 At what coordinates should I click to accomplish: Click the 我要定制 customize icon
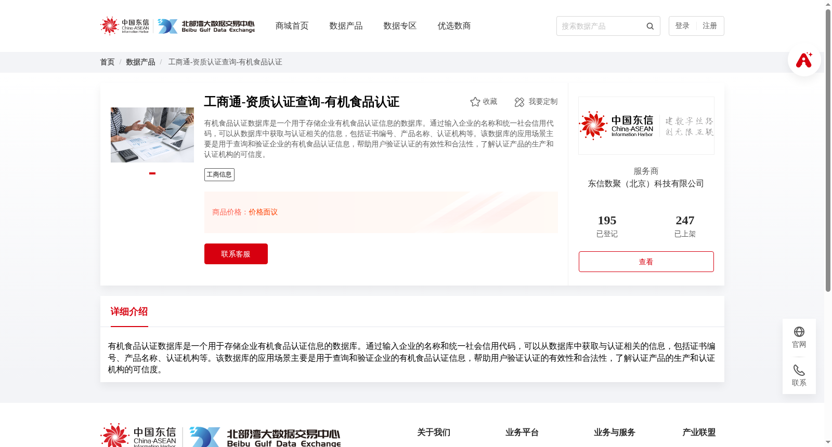pyautogui.click(x=519, y=102)
